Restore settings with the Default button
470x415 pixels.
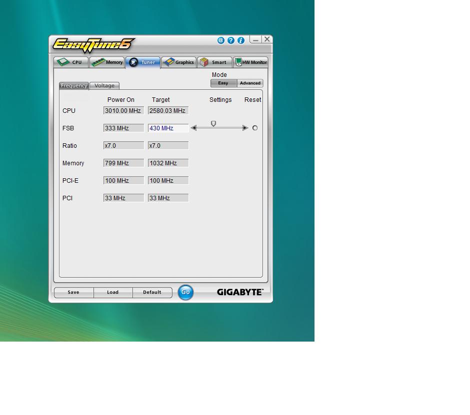tap(152, 292)
